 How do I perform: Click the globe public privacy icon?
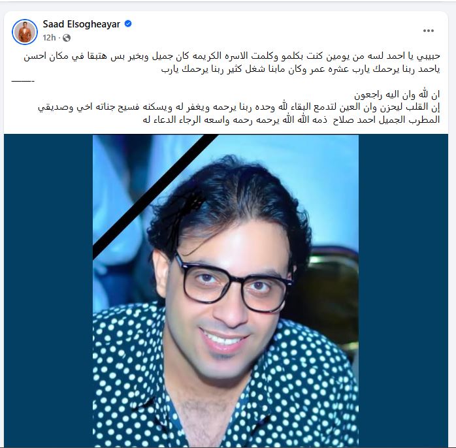(x=67, y=38)
